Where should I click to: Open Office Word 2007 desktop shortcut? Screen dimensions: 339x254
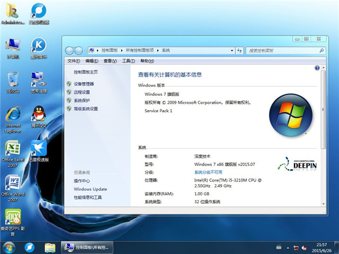pyautogui.click(x=13, y=188)
